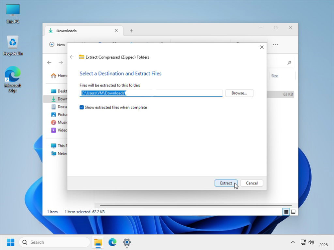Image resolution: width=334 pixels, height=250 pixels.
Task: Uncheck Show extracted files when complete
Action: pyautogui.click(x=82, y=107)
